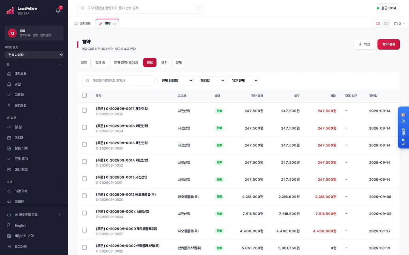Switch to single-pane view layout
The image size is (409, 255).
378,23
